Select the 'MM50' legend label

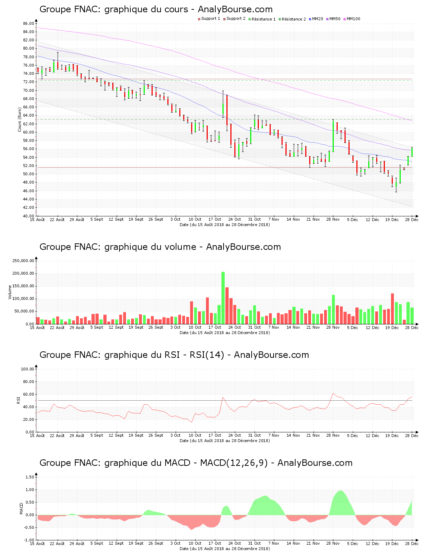tap(335, 19)
